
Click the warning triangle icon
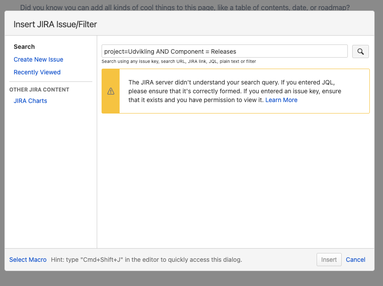tap(111, 91)
